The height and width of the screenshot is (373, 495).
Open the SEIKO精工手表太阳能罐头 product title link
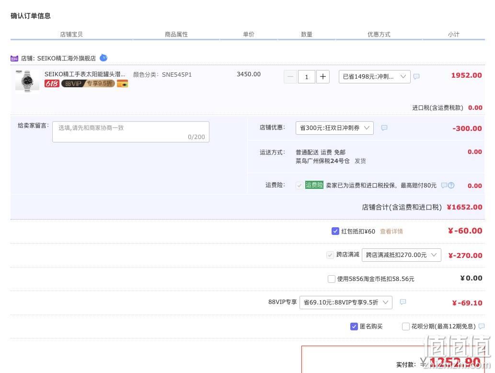coord(85,74)
